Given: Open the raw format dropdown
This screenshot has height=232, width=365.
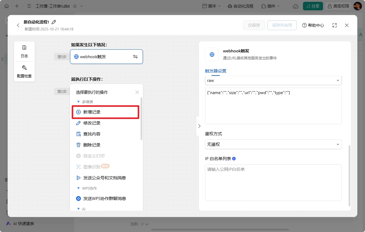Looking at the screenshot, I should 273,81.
